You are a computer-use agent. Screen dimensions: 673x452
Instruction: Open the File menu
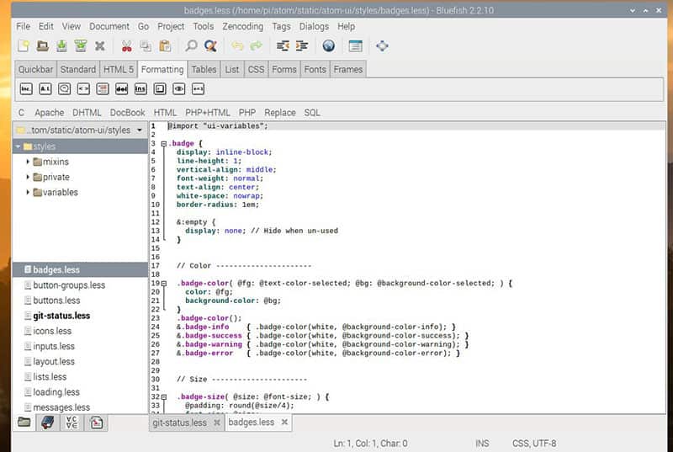(24, 27)
